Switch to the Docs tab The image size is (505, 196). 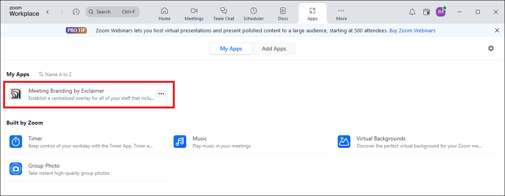coord(283,14)
